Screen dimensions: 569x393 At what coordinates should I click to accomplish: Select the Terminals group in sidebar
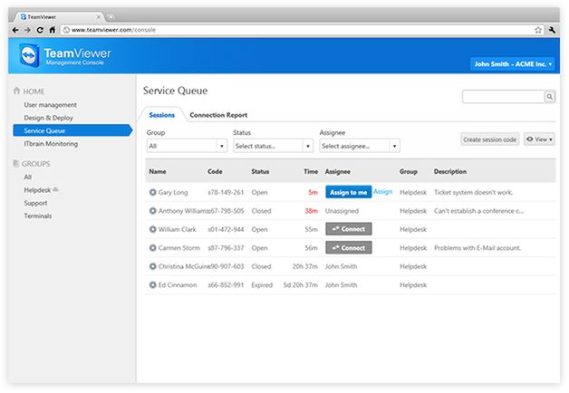(38, 216)
